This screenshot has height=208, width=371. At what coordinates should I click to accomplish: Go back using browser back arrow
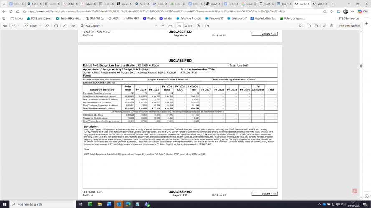click(4, 11)
